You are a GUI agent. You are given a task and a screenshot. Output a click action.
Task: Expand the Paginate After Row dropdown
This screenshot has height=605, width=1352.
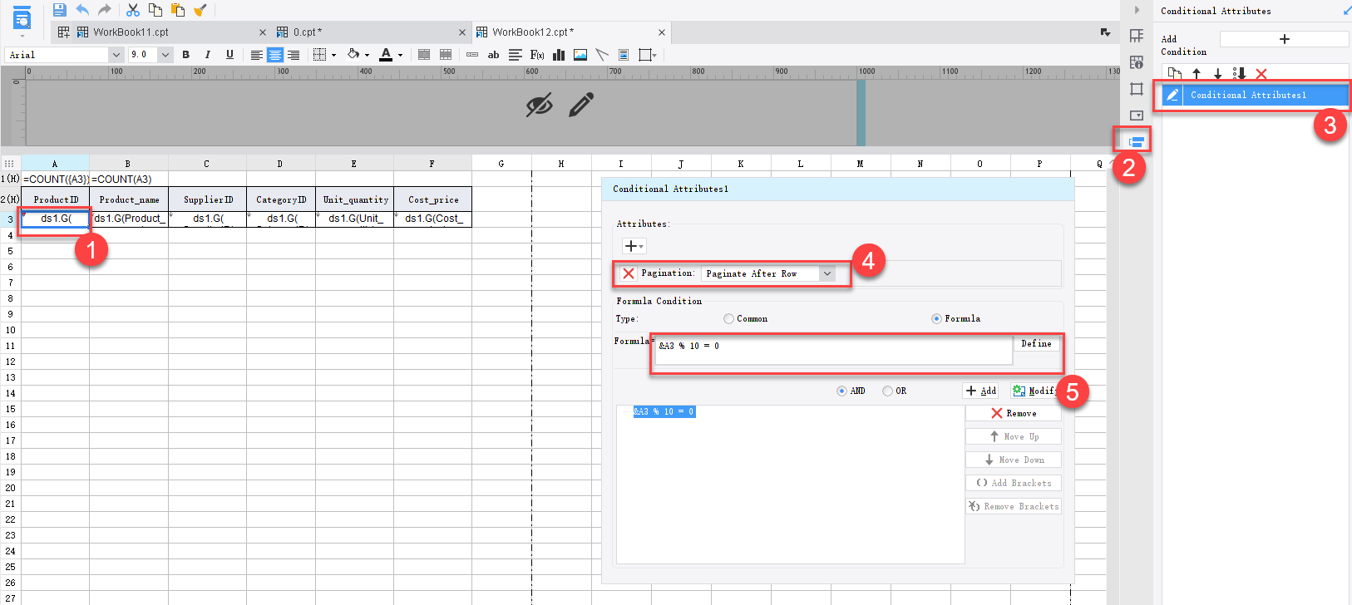(826, 273)
